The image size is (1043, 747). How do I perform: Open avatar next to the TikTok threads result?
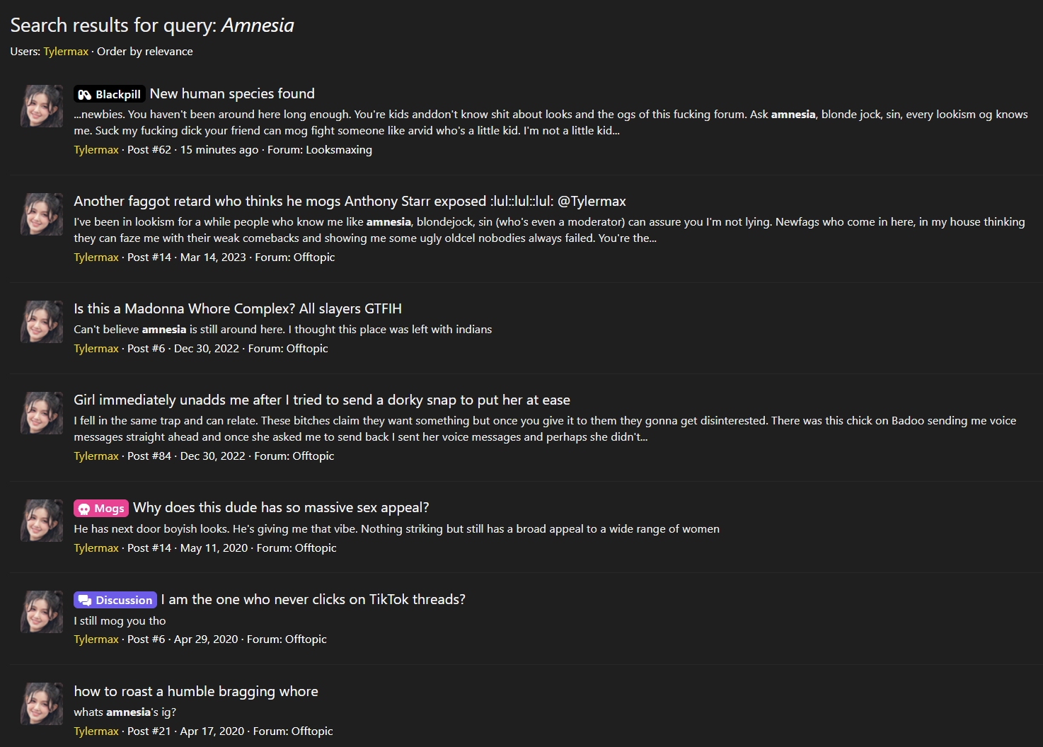(42, 612)
